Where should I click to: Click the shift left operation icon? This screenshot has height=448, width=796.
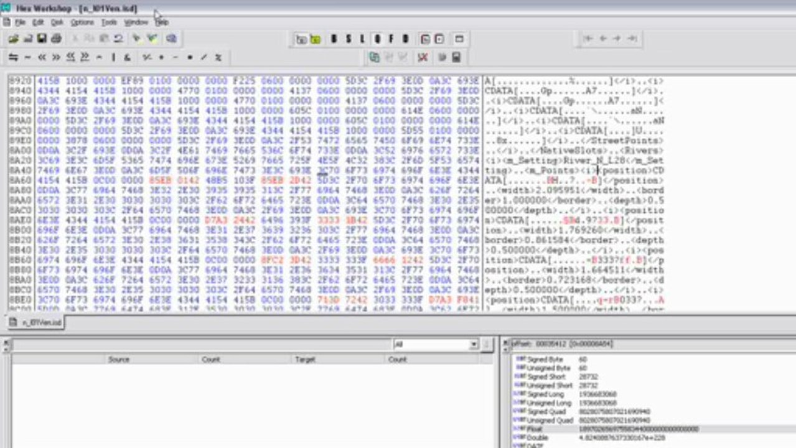point(42,57)
